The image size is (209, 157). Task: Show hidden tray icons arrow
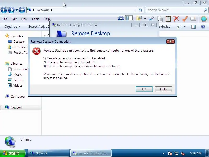point(164,153)
